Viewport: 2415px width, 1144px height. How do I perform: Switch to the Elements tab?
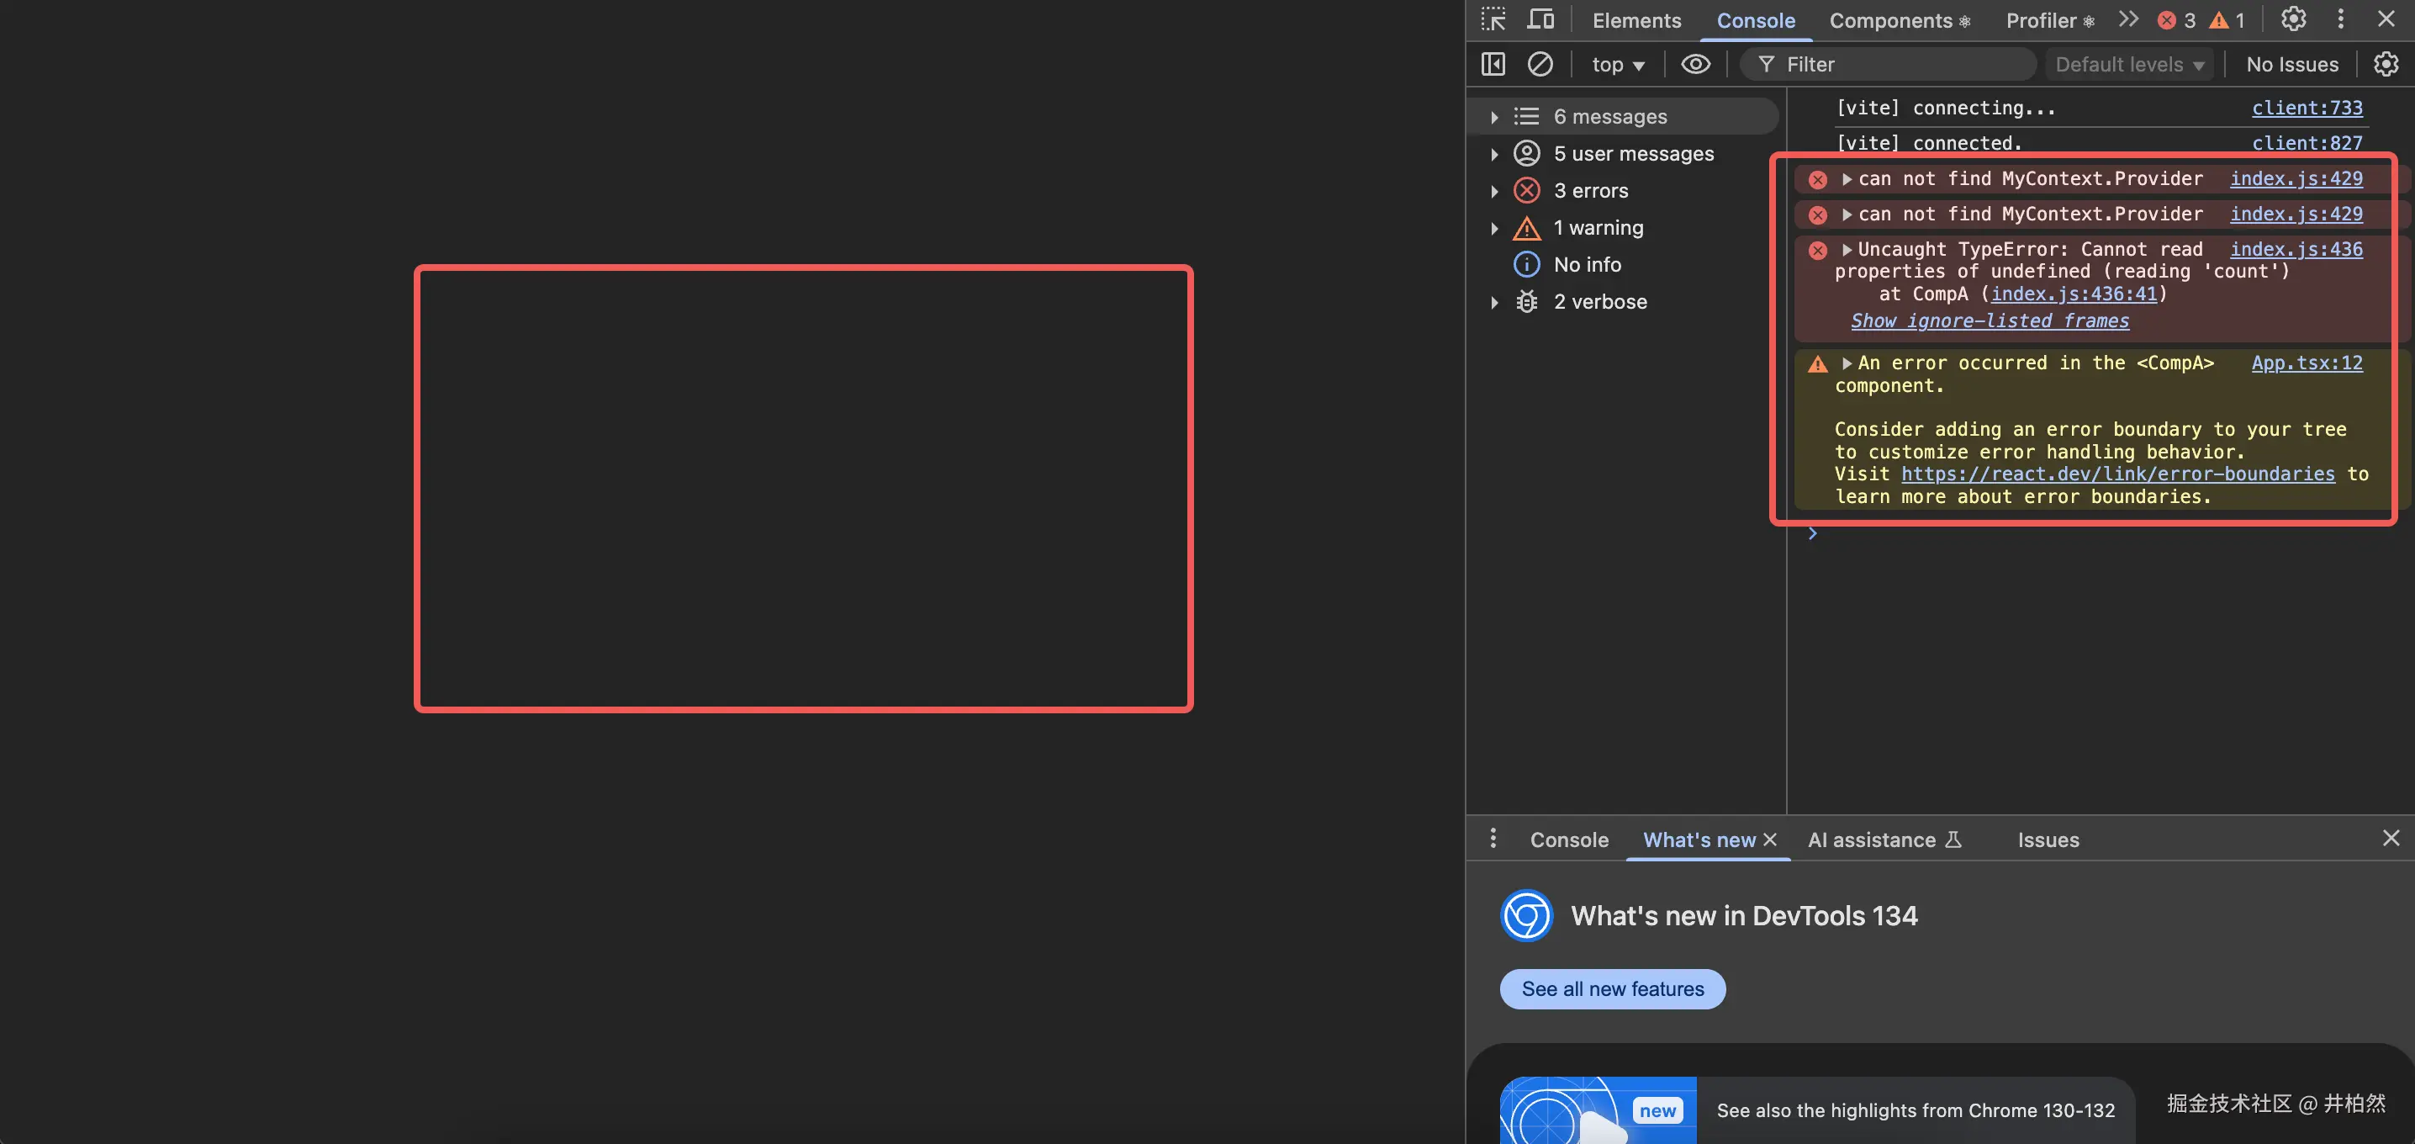[1636, 21]
